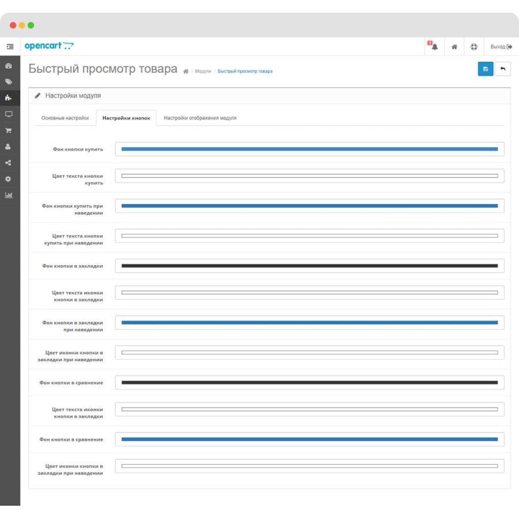519x519 pixels.
Task: Select Настройки кнопок tab
Action: [x=126, y=118]
